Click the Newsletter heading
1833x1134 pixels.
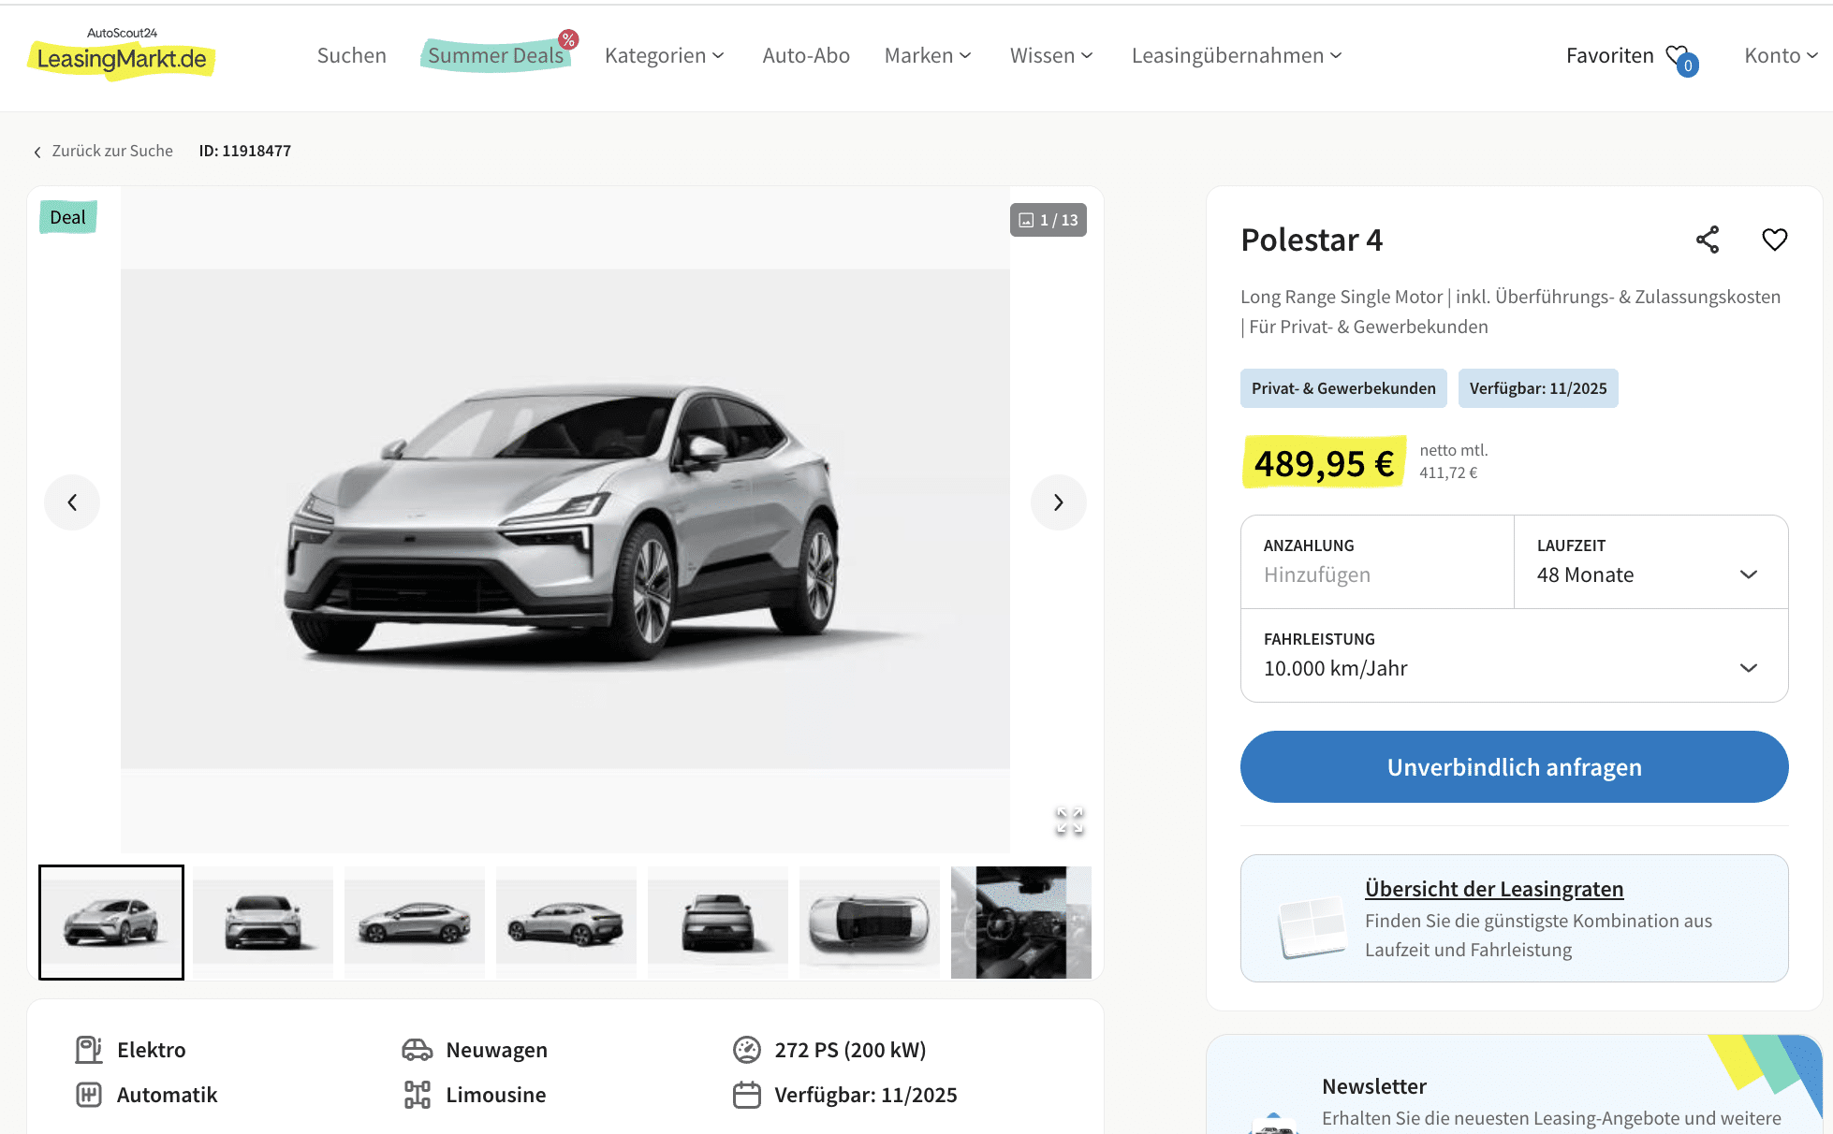click(x=1374, y=1086)
